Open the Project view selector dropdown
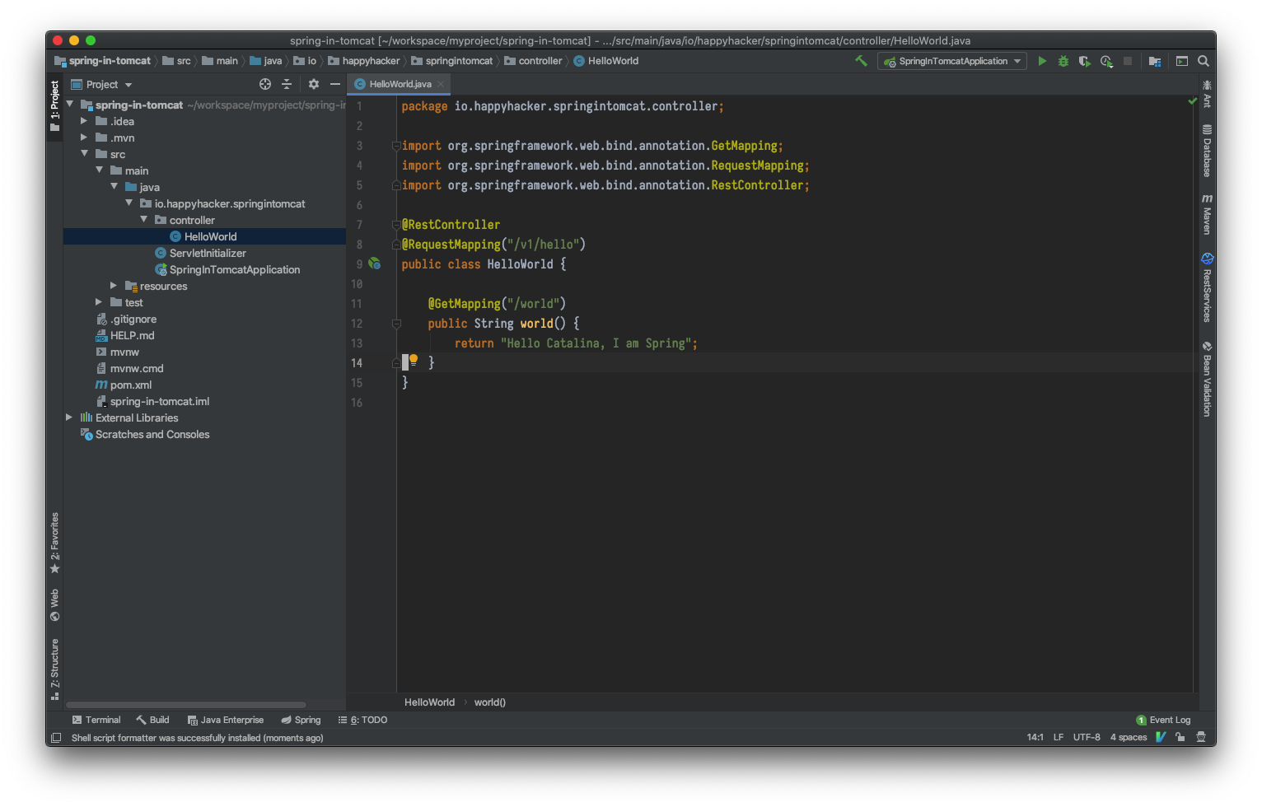Screen dimensions: 1262x807 tap(101, 84)
